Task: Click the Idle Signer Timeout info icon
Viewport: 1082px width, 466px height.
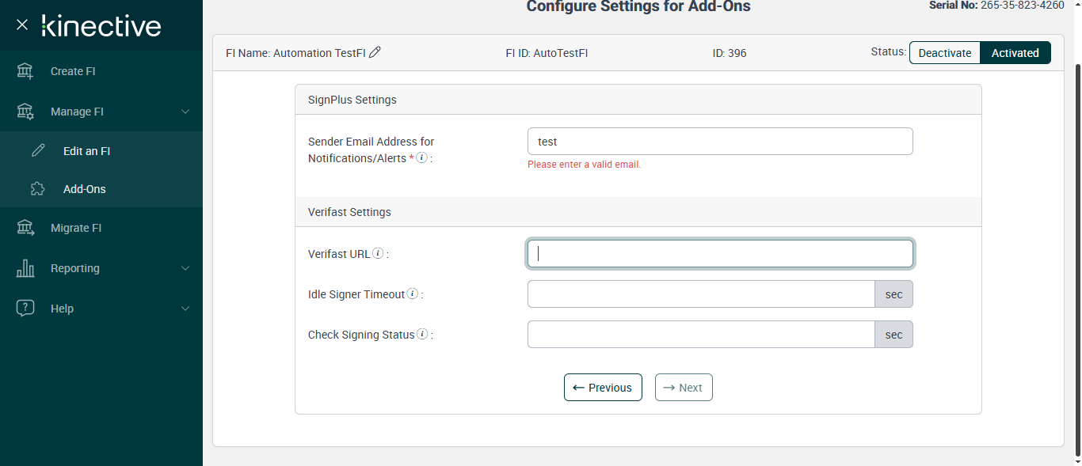Action: click(413, 294)
